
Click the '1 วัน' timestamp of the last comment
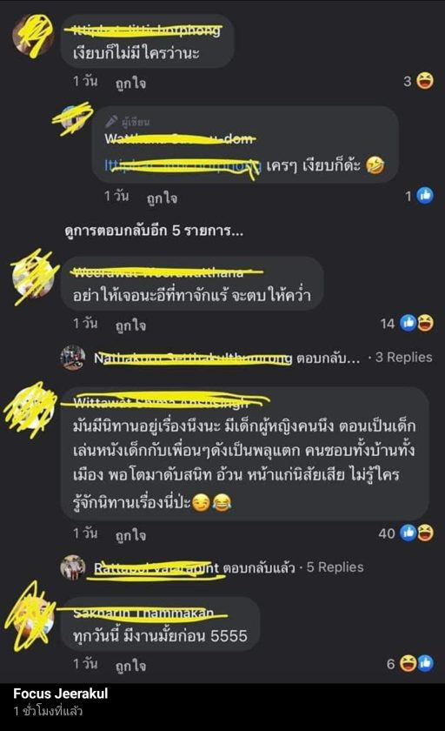tap(85, 663)
